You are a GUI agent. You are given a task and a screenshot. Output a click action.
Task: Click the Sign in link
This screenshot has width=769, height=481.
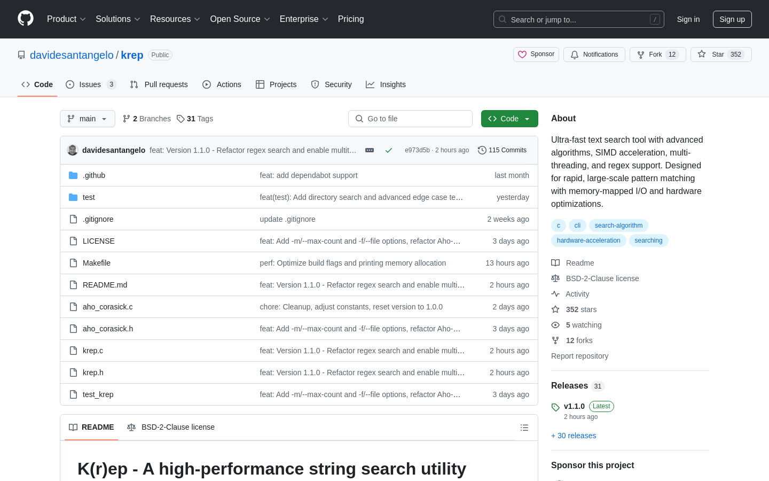[688, 19]
